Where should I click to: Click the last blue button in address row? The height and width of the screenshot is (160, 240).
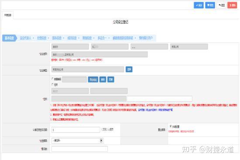111,80
